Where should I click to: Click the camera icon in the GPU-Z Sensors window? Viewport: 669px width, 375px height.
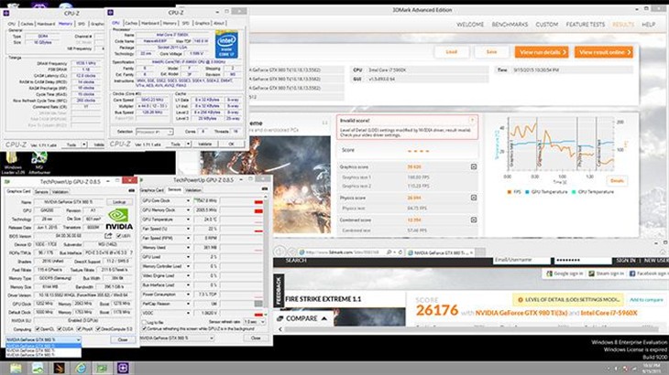(x=265, y=188)
